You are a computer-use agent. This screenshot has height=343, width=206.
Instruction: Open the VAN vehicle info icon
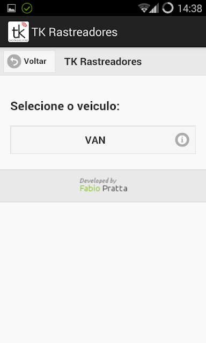point(182,140)
